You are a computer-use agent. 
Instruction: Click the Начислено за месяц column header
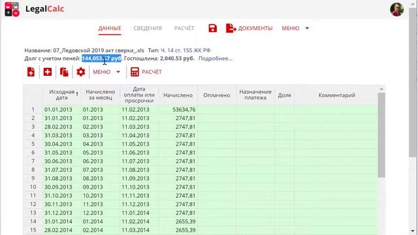pos(100,95)
